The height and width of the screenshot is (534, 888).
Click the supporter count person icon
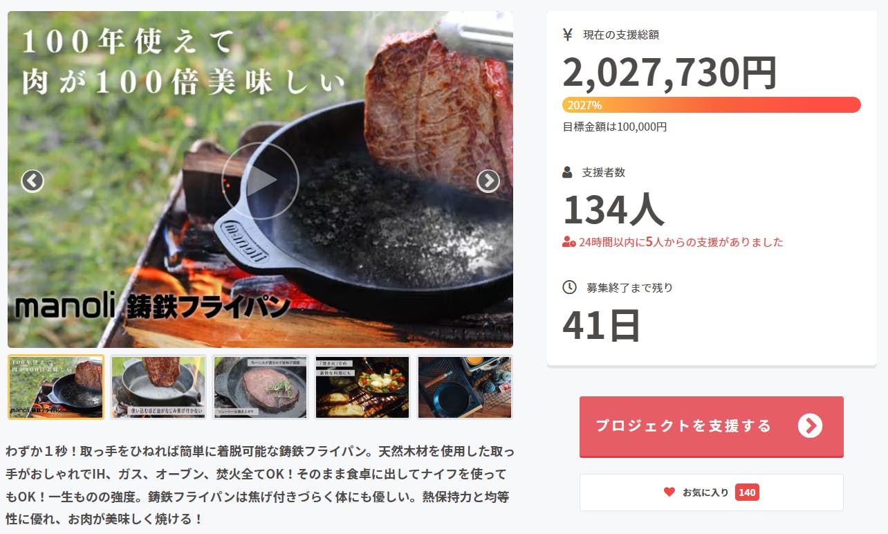[x=568, y=172]
